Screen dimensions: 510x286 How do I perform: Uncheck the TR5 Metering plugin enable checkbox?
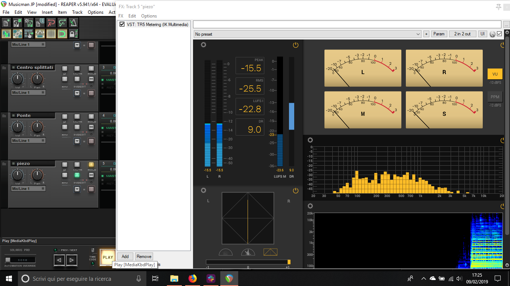[x=122, y=25]
